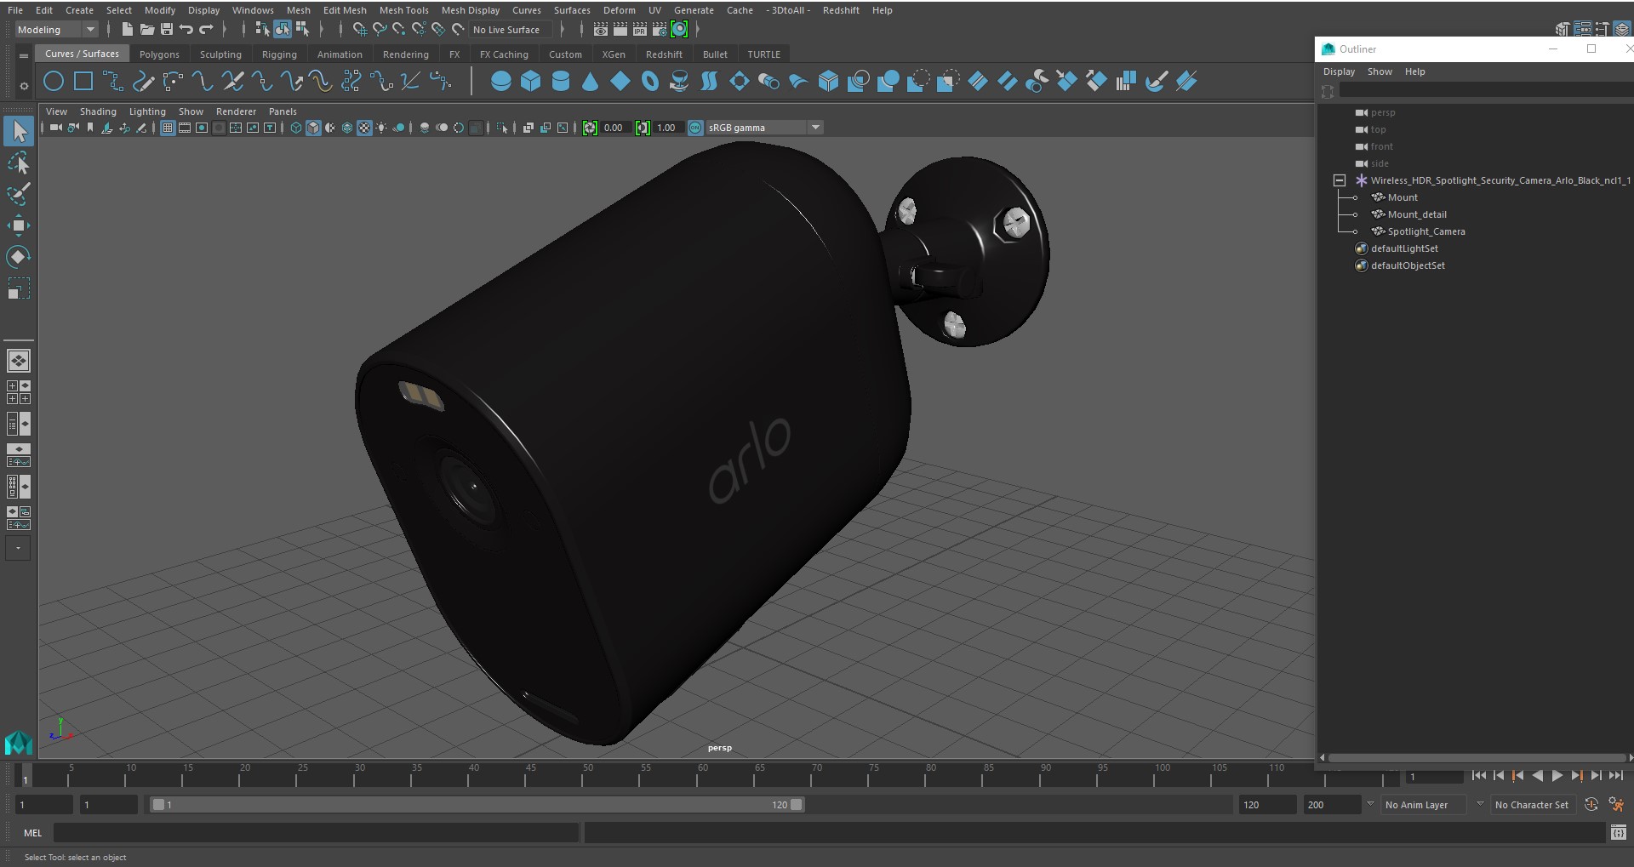Activate the Rotate tool
Image resolution: width=1634 pixels, height=867 pixels.
19,257
